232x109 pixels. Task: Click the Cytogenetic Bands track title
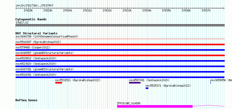tap(31, 19)
